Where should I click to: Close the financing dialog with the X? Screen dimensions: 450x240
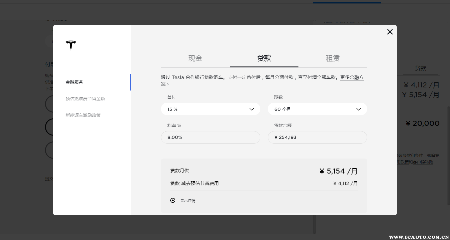click(x=390, y=32)
